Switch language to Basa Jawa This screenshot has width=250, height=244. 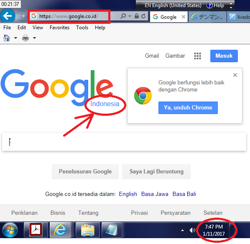tap(155, 194)
